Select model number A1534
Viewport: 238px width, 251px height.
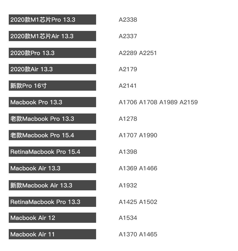point(128,218)
